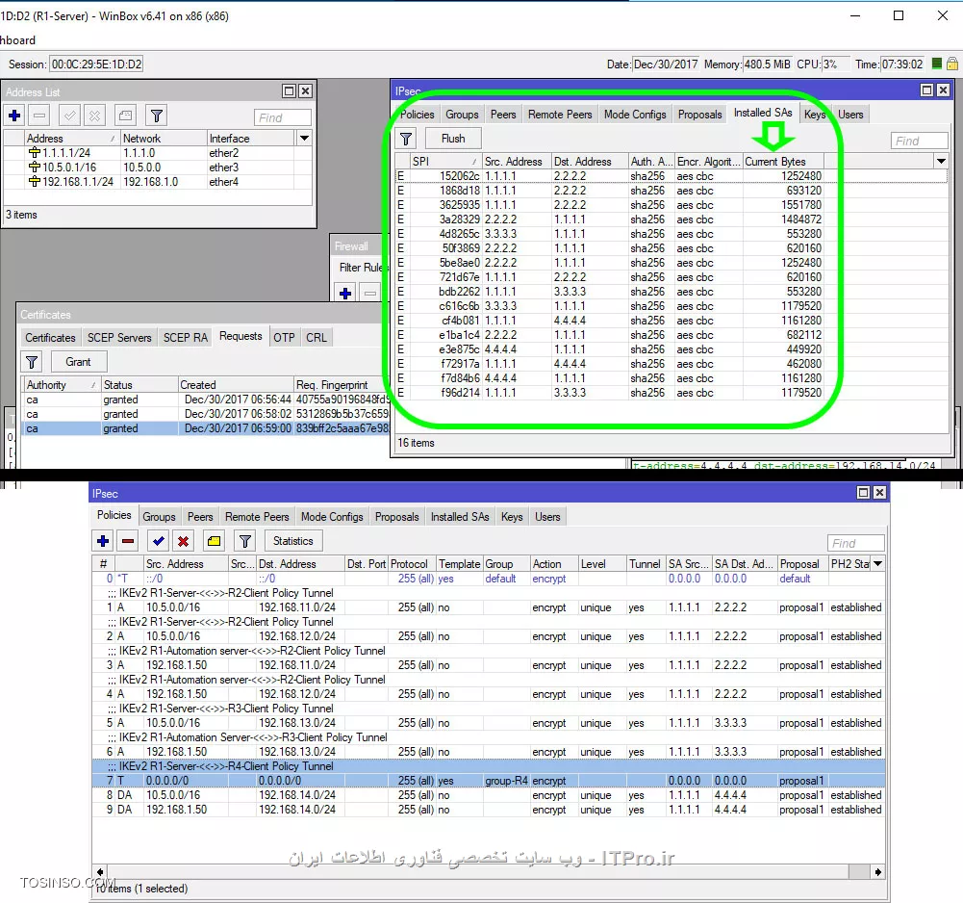
Task: Select the group-R4 template policy row
Action: tap(489, 781)
